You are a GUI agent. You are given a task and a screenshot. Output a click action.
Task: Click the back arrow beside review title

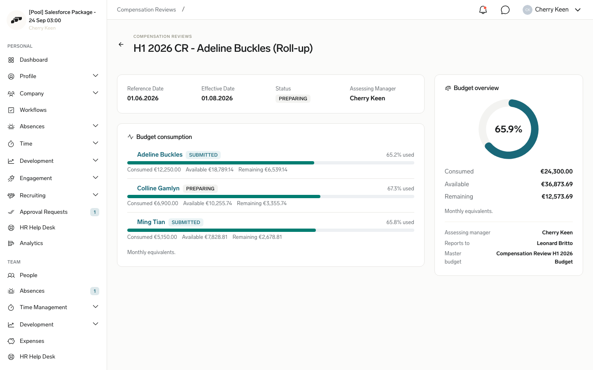[121, 44]
